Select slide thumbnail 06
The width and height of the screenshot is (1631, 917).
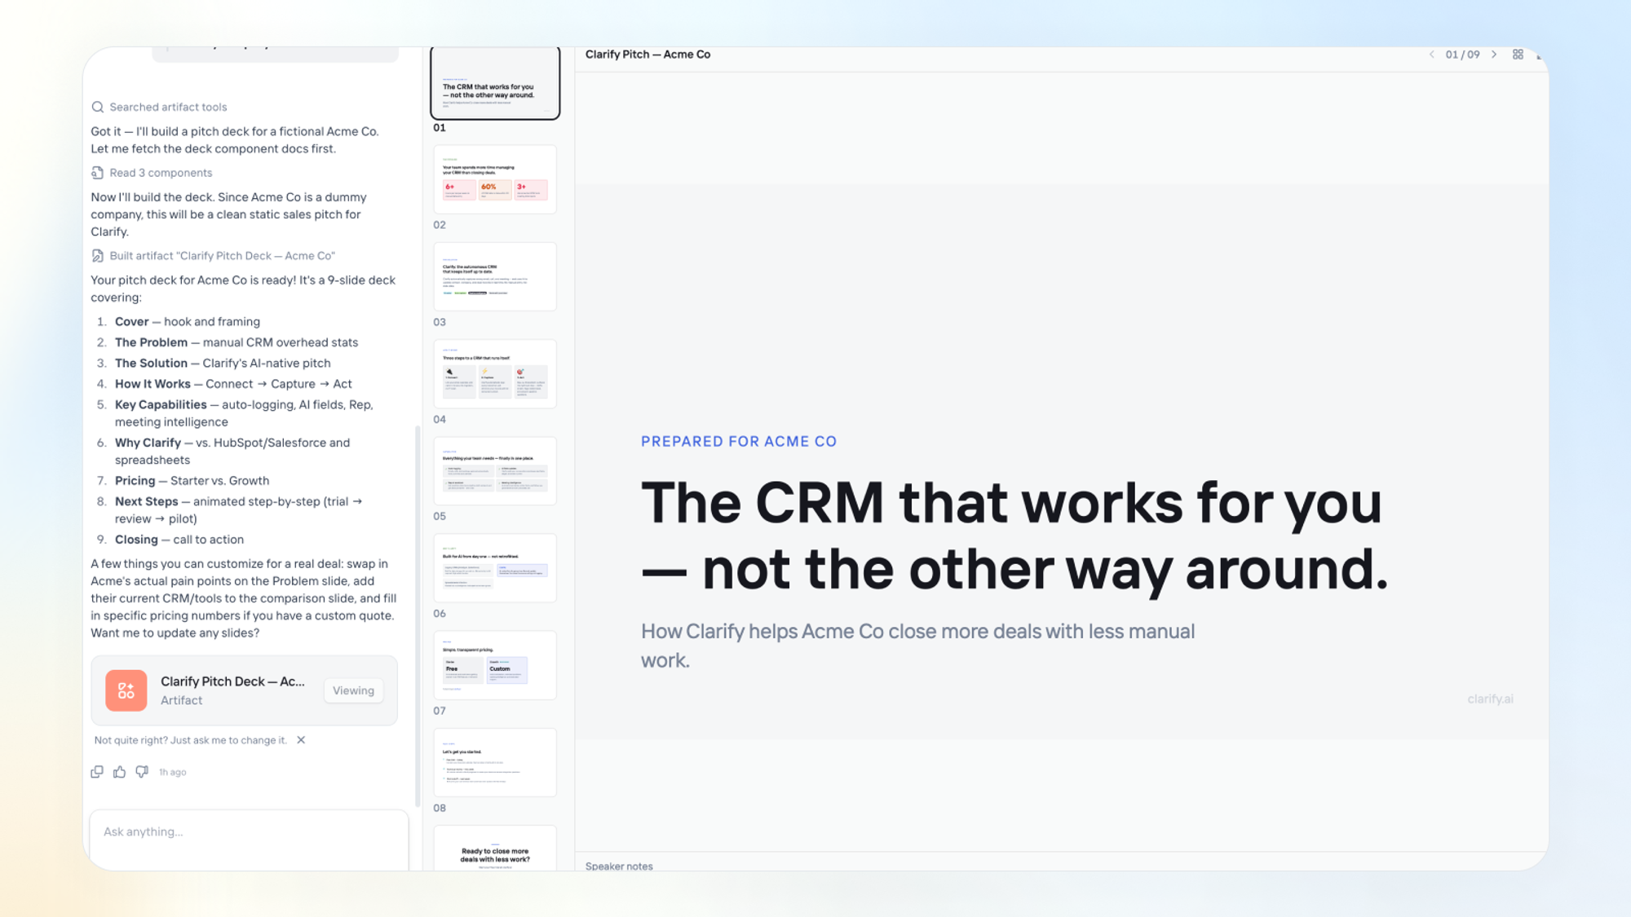tap(495, 568)
